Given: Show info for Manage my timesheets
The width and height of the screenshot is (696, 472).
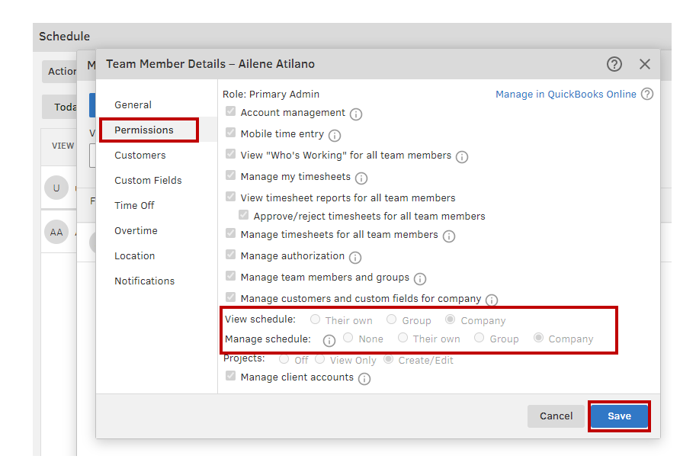Looking at the screenshot, I should [361, 178].
